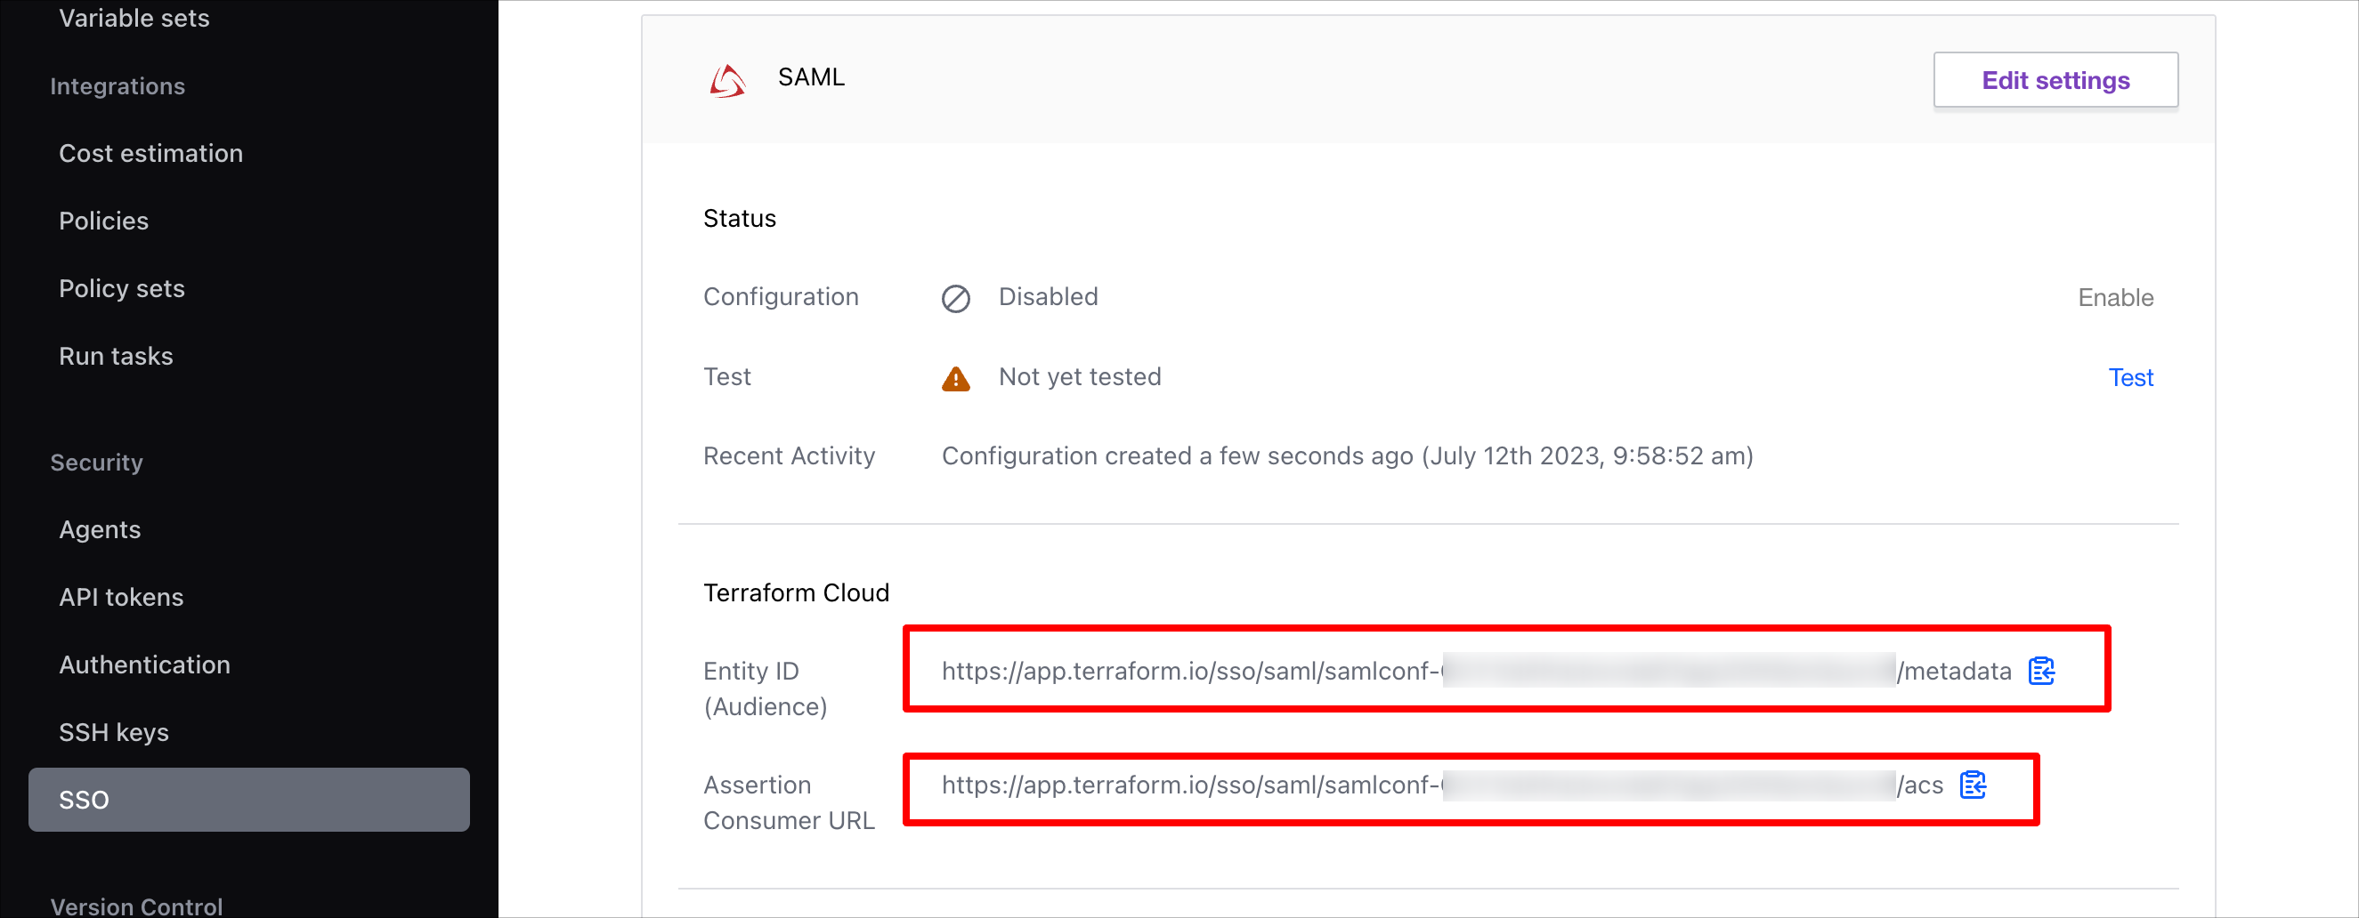Open Variable sets in sidebar
The width and height of the screenshot is (2359, 918).
134,18
